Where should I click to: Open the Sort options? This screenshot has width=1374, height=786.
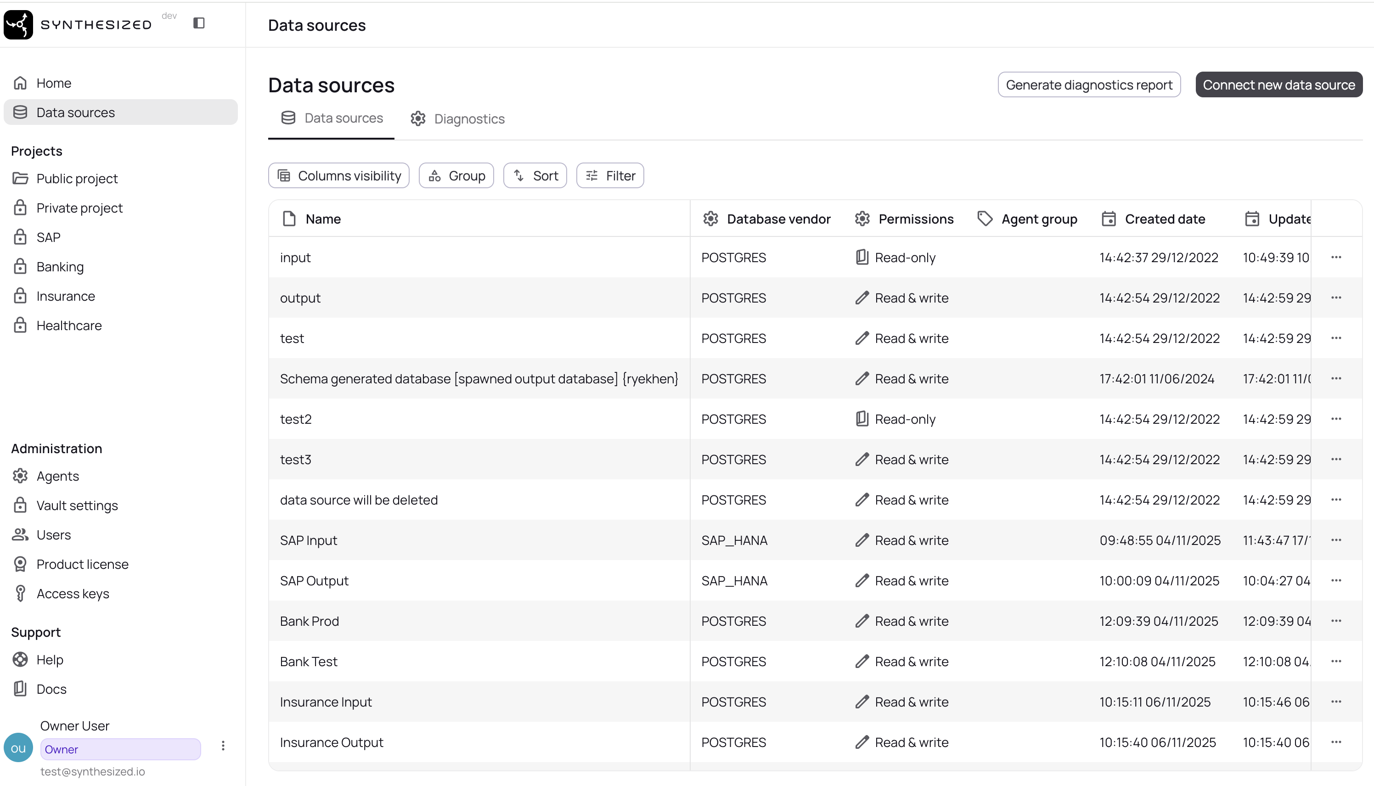(x=535, y=175)
